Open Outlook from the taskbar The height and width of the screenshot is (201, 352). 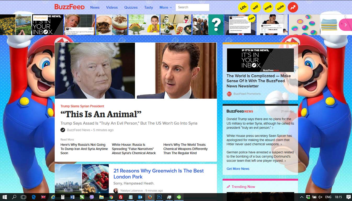click(x=140, y=197)
